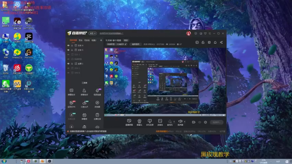Open the message icon in the title bar
The height and width of the screenshot is (164, 292).
196,34
